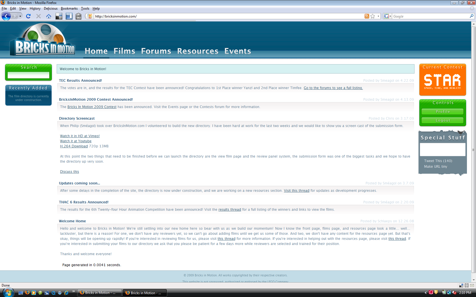Launch the media player from Quick Launch
The width and height of the screenshot is (476, 297).
[x=34, y=293]
